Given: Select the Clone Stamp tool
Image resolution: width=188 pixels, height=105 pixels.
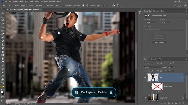Looking at the screenshot, I should pos(3,45).
